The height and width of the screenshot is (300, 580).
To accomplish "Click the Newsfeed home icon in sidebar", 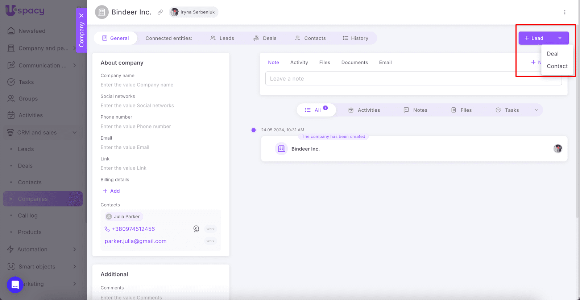I will pos(11,31).
